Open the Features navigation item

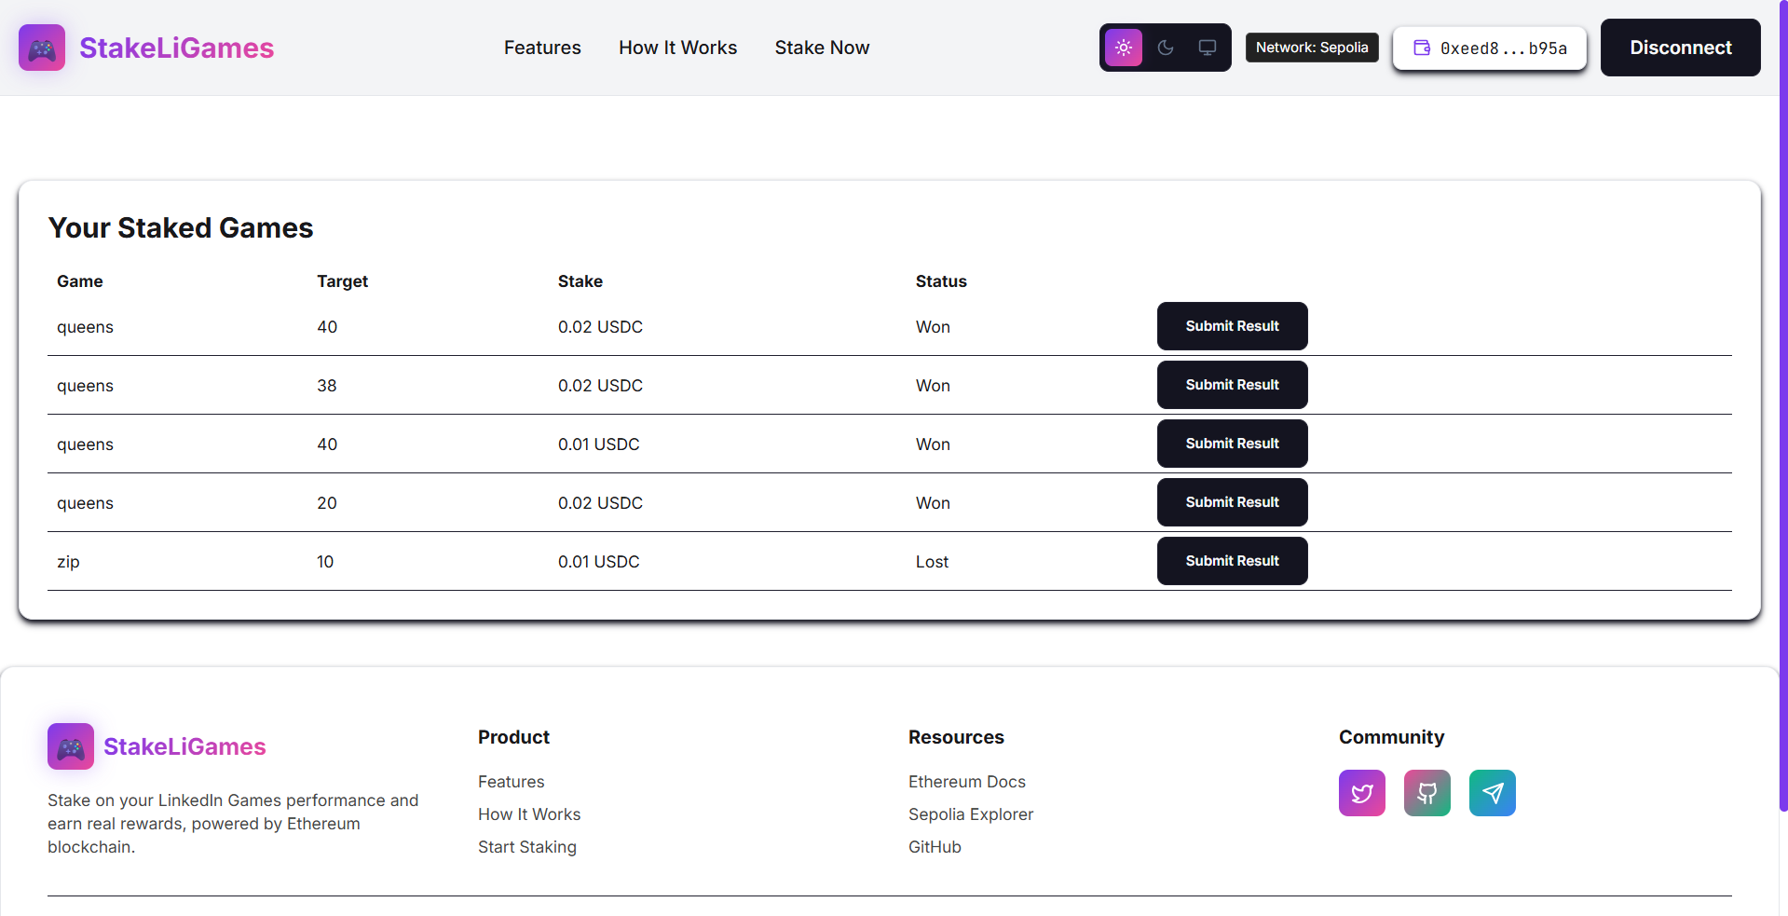tap(542, 48)
